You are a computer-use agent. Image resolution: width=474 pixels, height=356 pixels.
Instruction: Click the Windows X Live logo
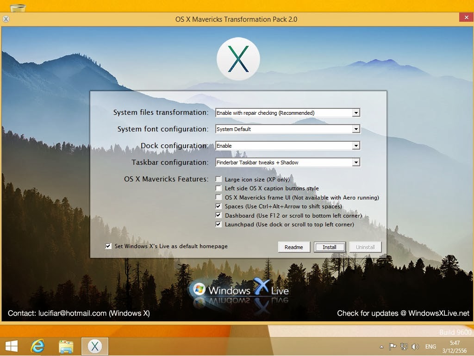tap(239, 290)
